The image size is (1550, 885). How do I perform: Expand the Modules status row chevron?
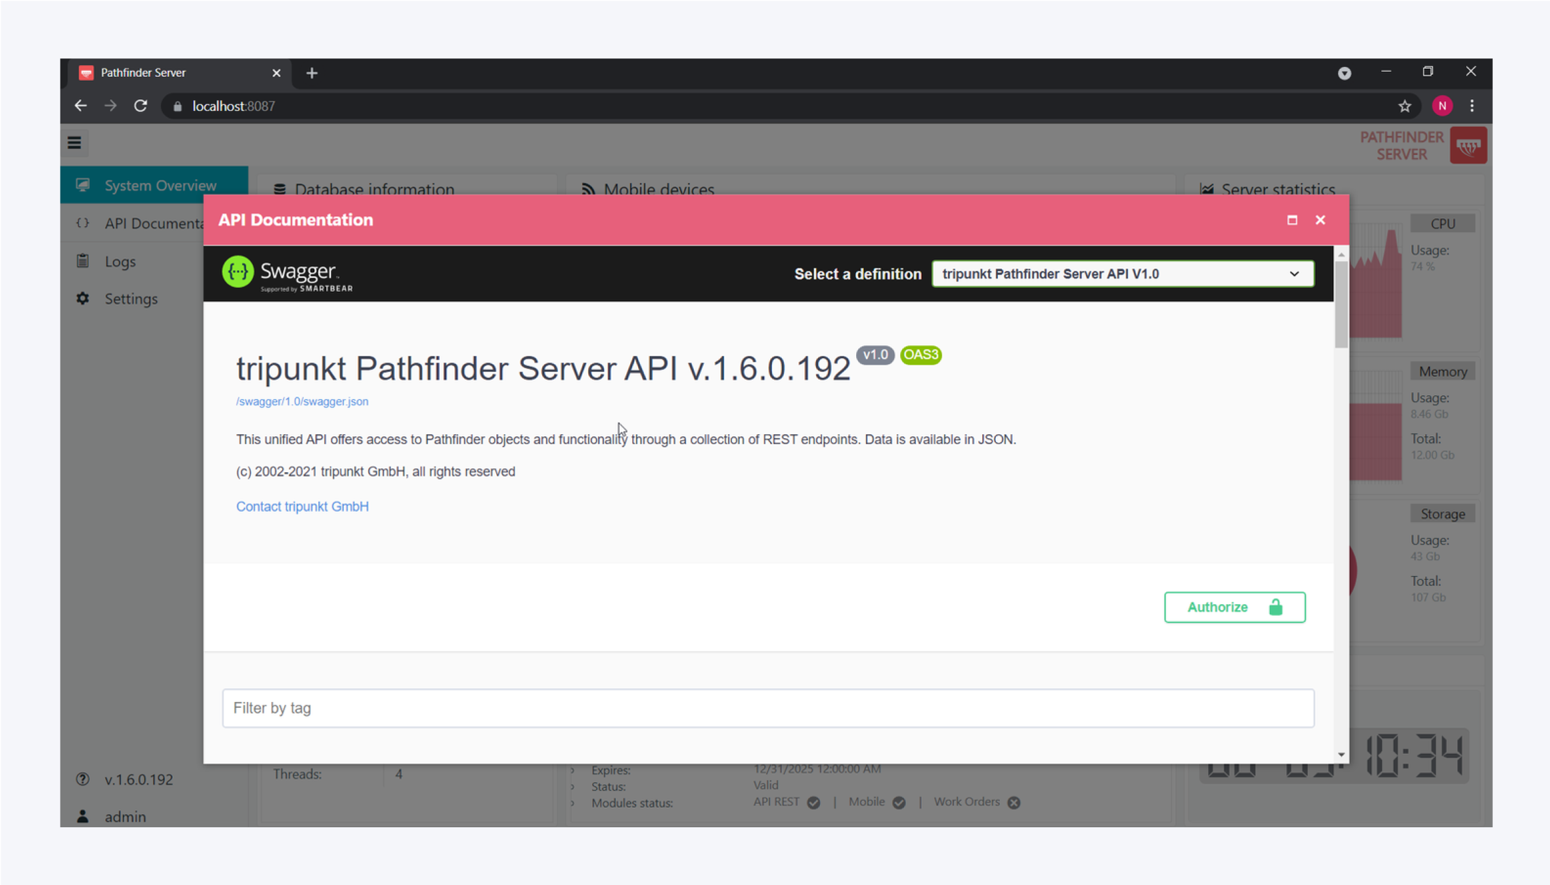[572, 803]
